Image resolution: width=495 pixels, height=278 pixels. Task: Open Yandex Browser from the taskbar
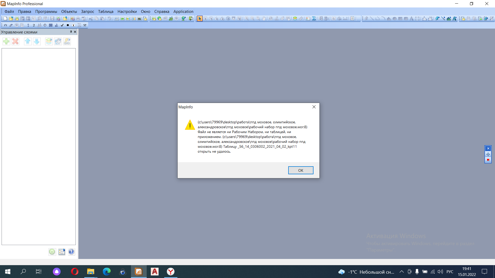(x=171, y=272)
